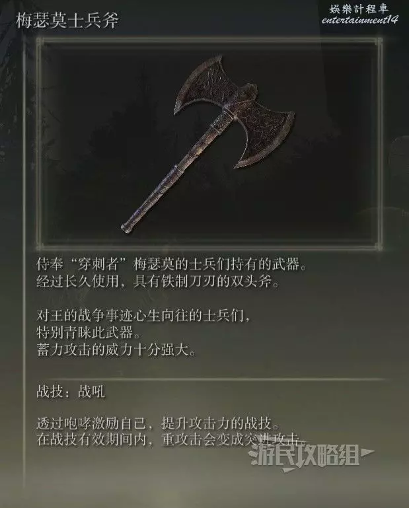Click the item image frame top border
The width and height of the screenshot is (409, 508).
coord(209,40)
